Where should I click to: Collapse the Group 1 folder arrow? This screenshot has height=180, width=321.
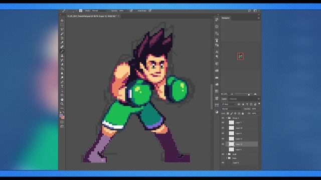pyautogui.click(x=227, y=118)
